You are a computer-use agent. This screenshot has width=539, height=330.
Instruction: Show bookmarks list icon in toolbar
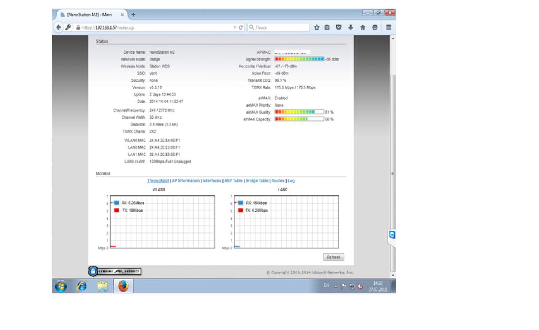click(x=327, y=27)
